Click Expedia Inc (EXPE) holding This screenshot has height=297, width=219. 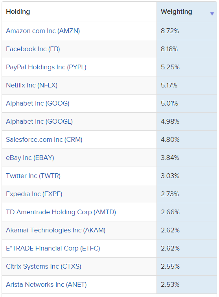coord(34,194)
